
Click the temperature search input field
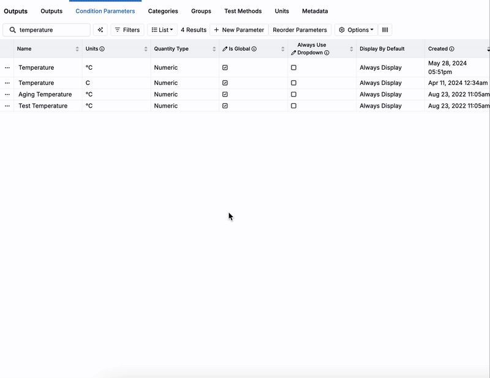[47, 30]
